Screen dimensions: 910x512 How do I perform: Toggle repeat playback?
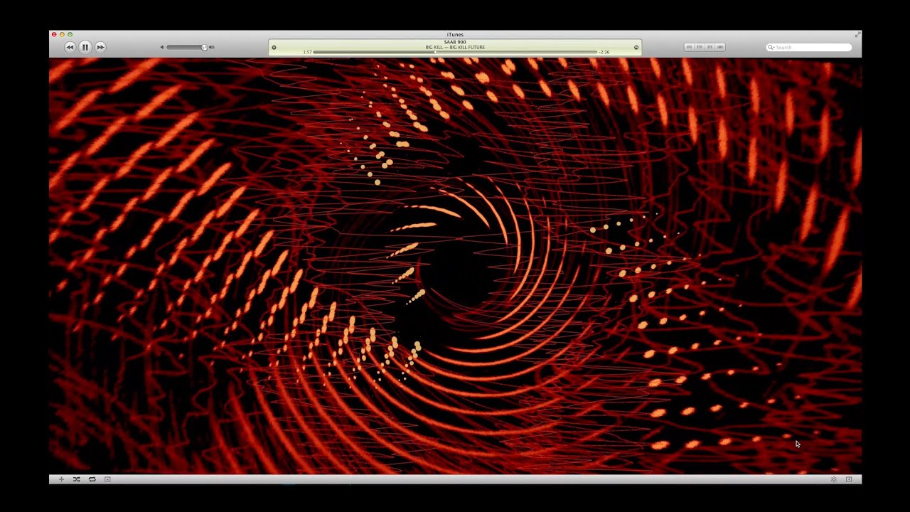92,479
